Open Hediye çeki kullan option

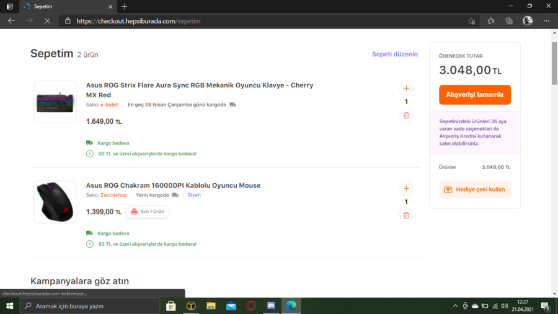click(x=475, y=190)
